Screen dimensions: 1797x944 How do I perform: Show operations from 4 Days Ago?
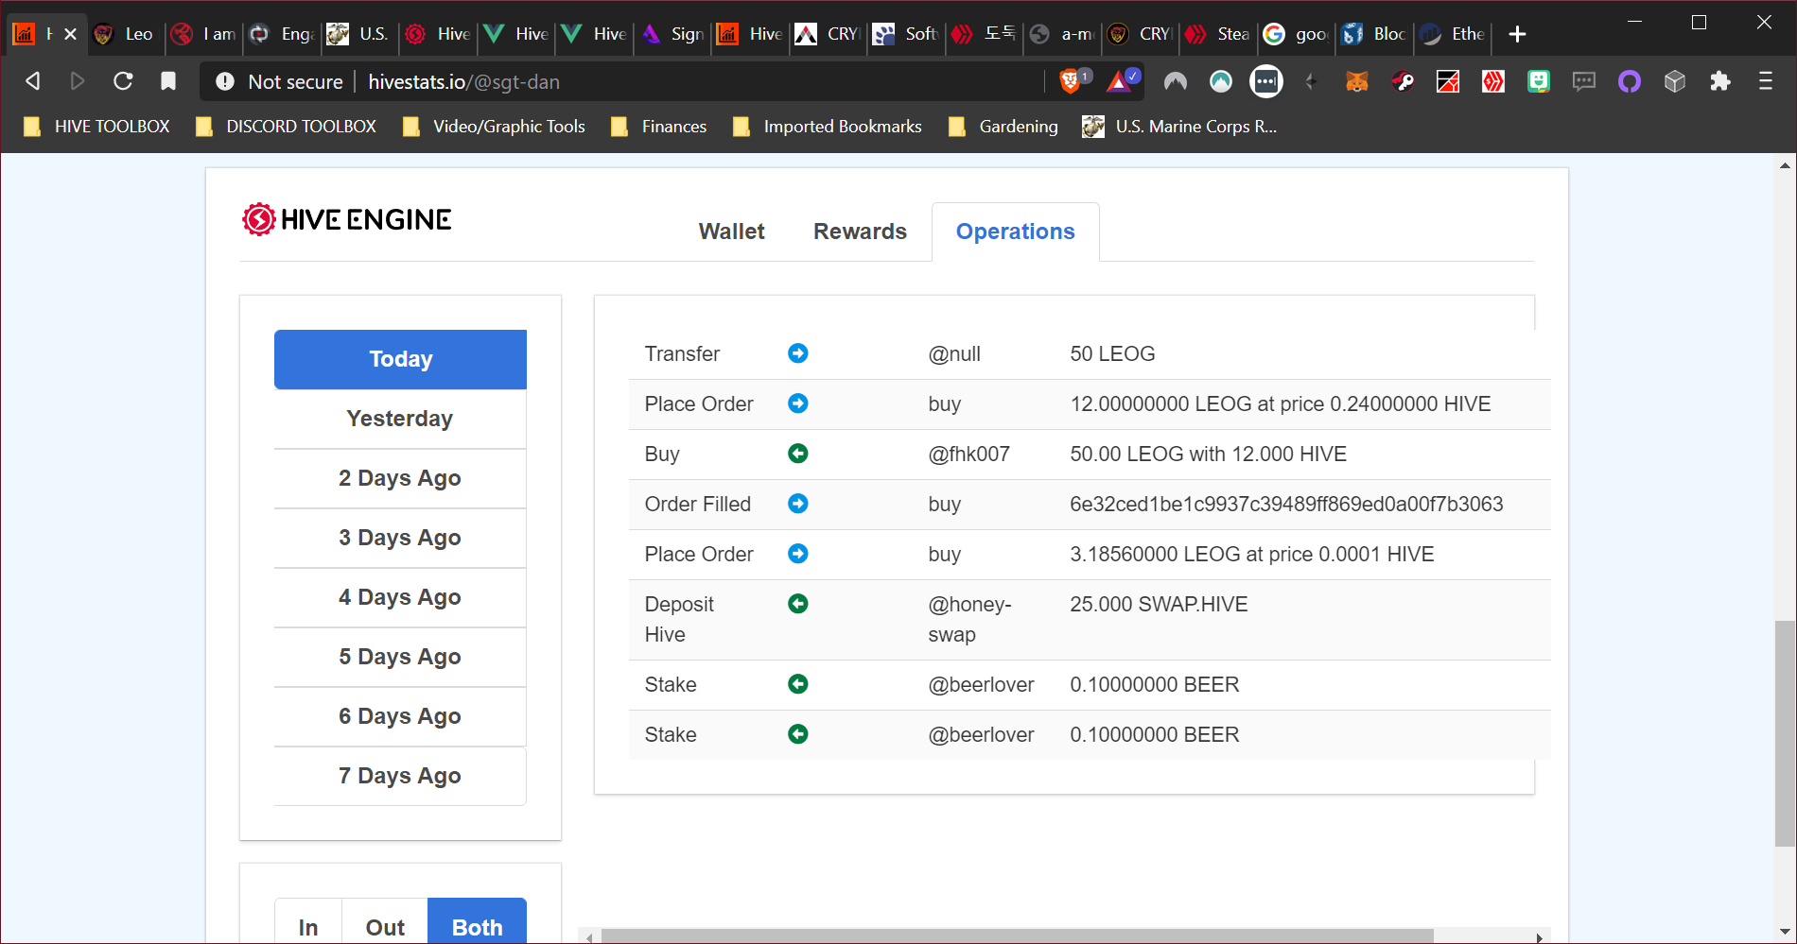click(400, 597)
